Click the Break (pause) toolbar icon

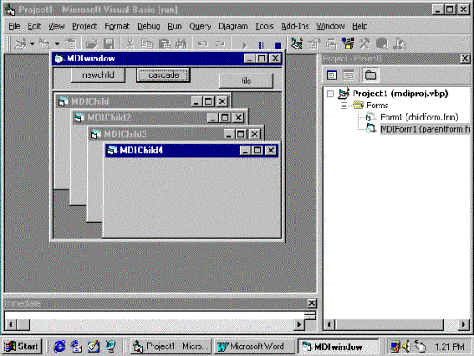(261, 45)
